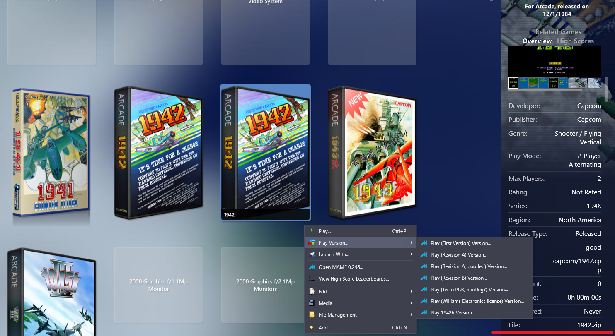Click the large 1942 title screenshot preview
The height and width of the screenshot is (336, 615).
[554, 61]
